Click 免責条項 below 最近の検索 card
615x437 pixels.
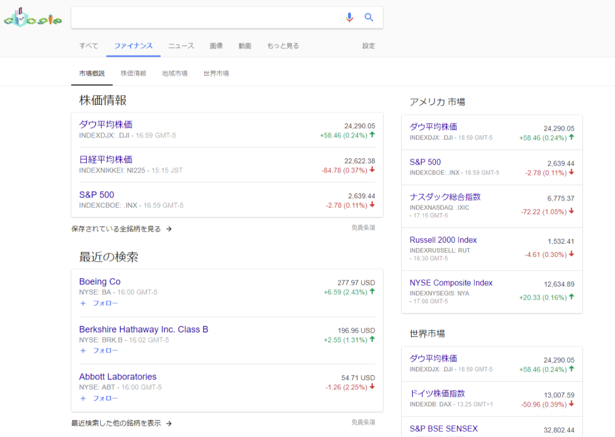click(363, 423)
